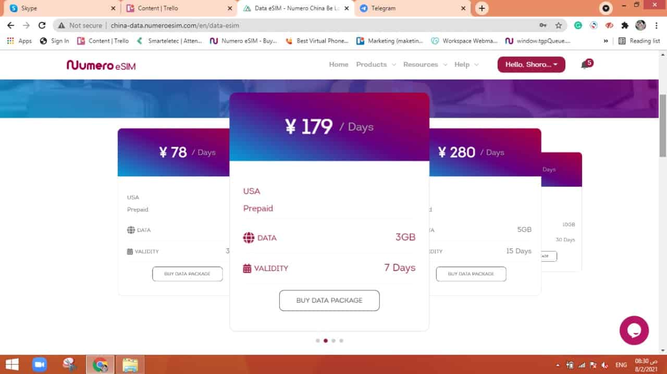The height and width of the screenshot is (374, 667).
Task: Select the first carousel dot
Action: point(318,341)
